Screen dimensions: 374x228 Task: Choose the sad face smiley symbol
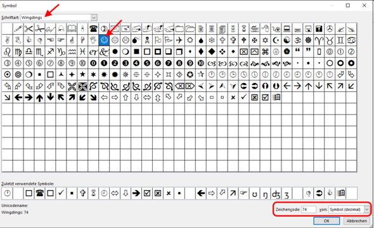pos(126,41)
